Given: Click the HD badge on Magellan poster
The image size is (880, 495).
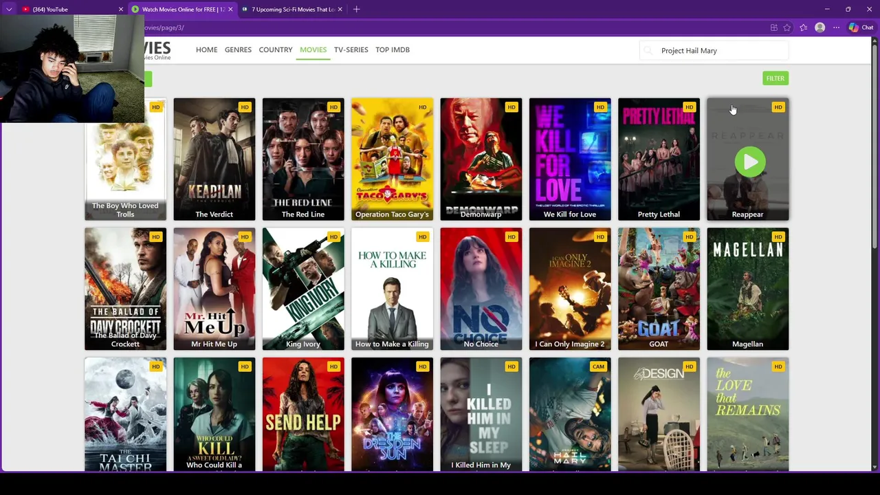Looking at the screenshot, I should [778, 236].
